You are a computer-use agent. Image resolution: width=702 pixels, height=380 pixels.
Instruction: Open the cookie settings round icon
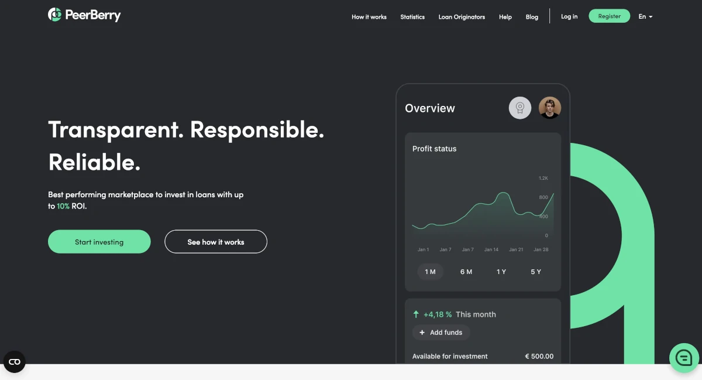click(x=15, y=362)
